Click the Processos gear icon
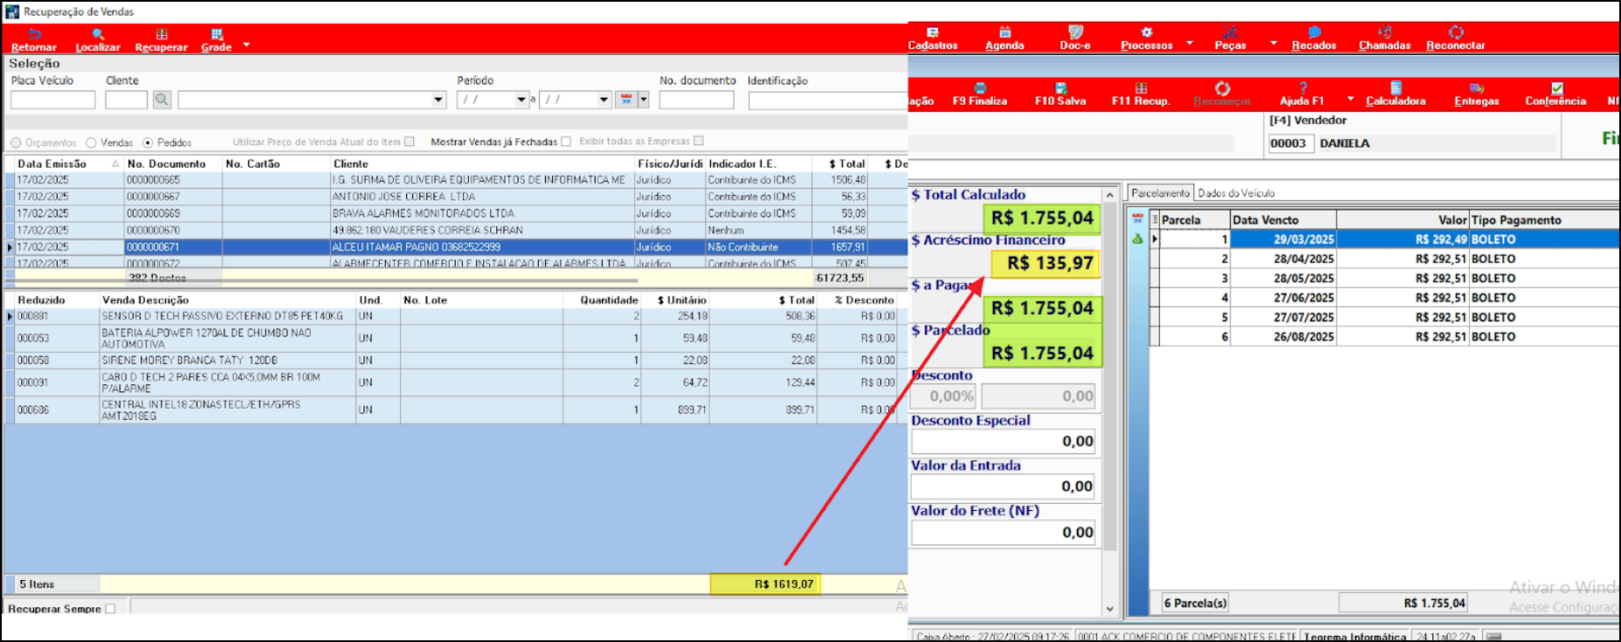 (1147, 31)
